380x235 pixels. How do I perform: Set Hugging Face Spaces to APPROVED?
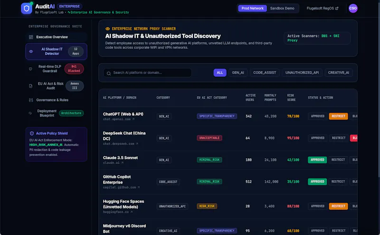(317, 206)
